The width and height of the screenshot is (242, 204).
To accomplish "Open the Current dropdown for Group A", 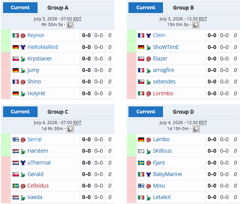I will coord(20,8).
